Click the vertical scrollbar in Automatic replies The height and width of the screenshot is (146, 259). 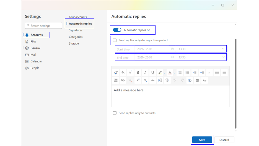click(236, 84)
